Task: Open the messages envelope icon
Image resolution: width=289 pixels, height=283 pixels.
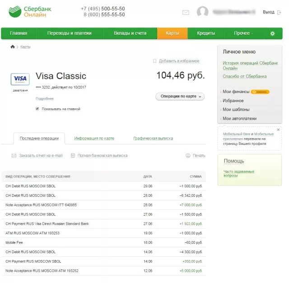Action: (186, 12)
